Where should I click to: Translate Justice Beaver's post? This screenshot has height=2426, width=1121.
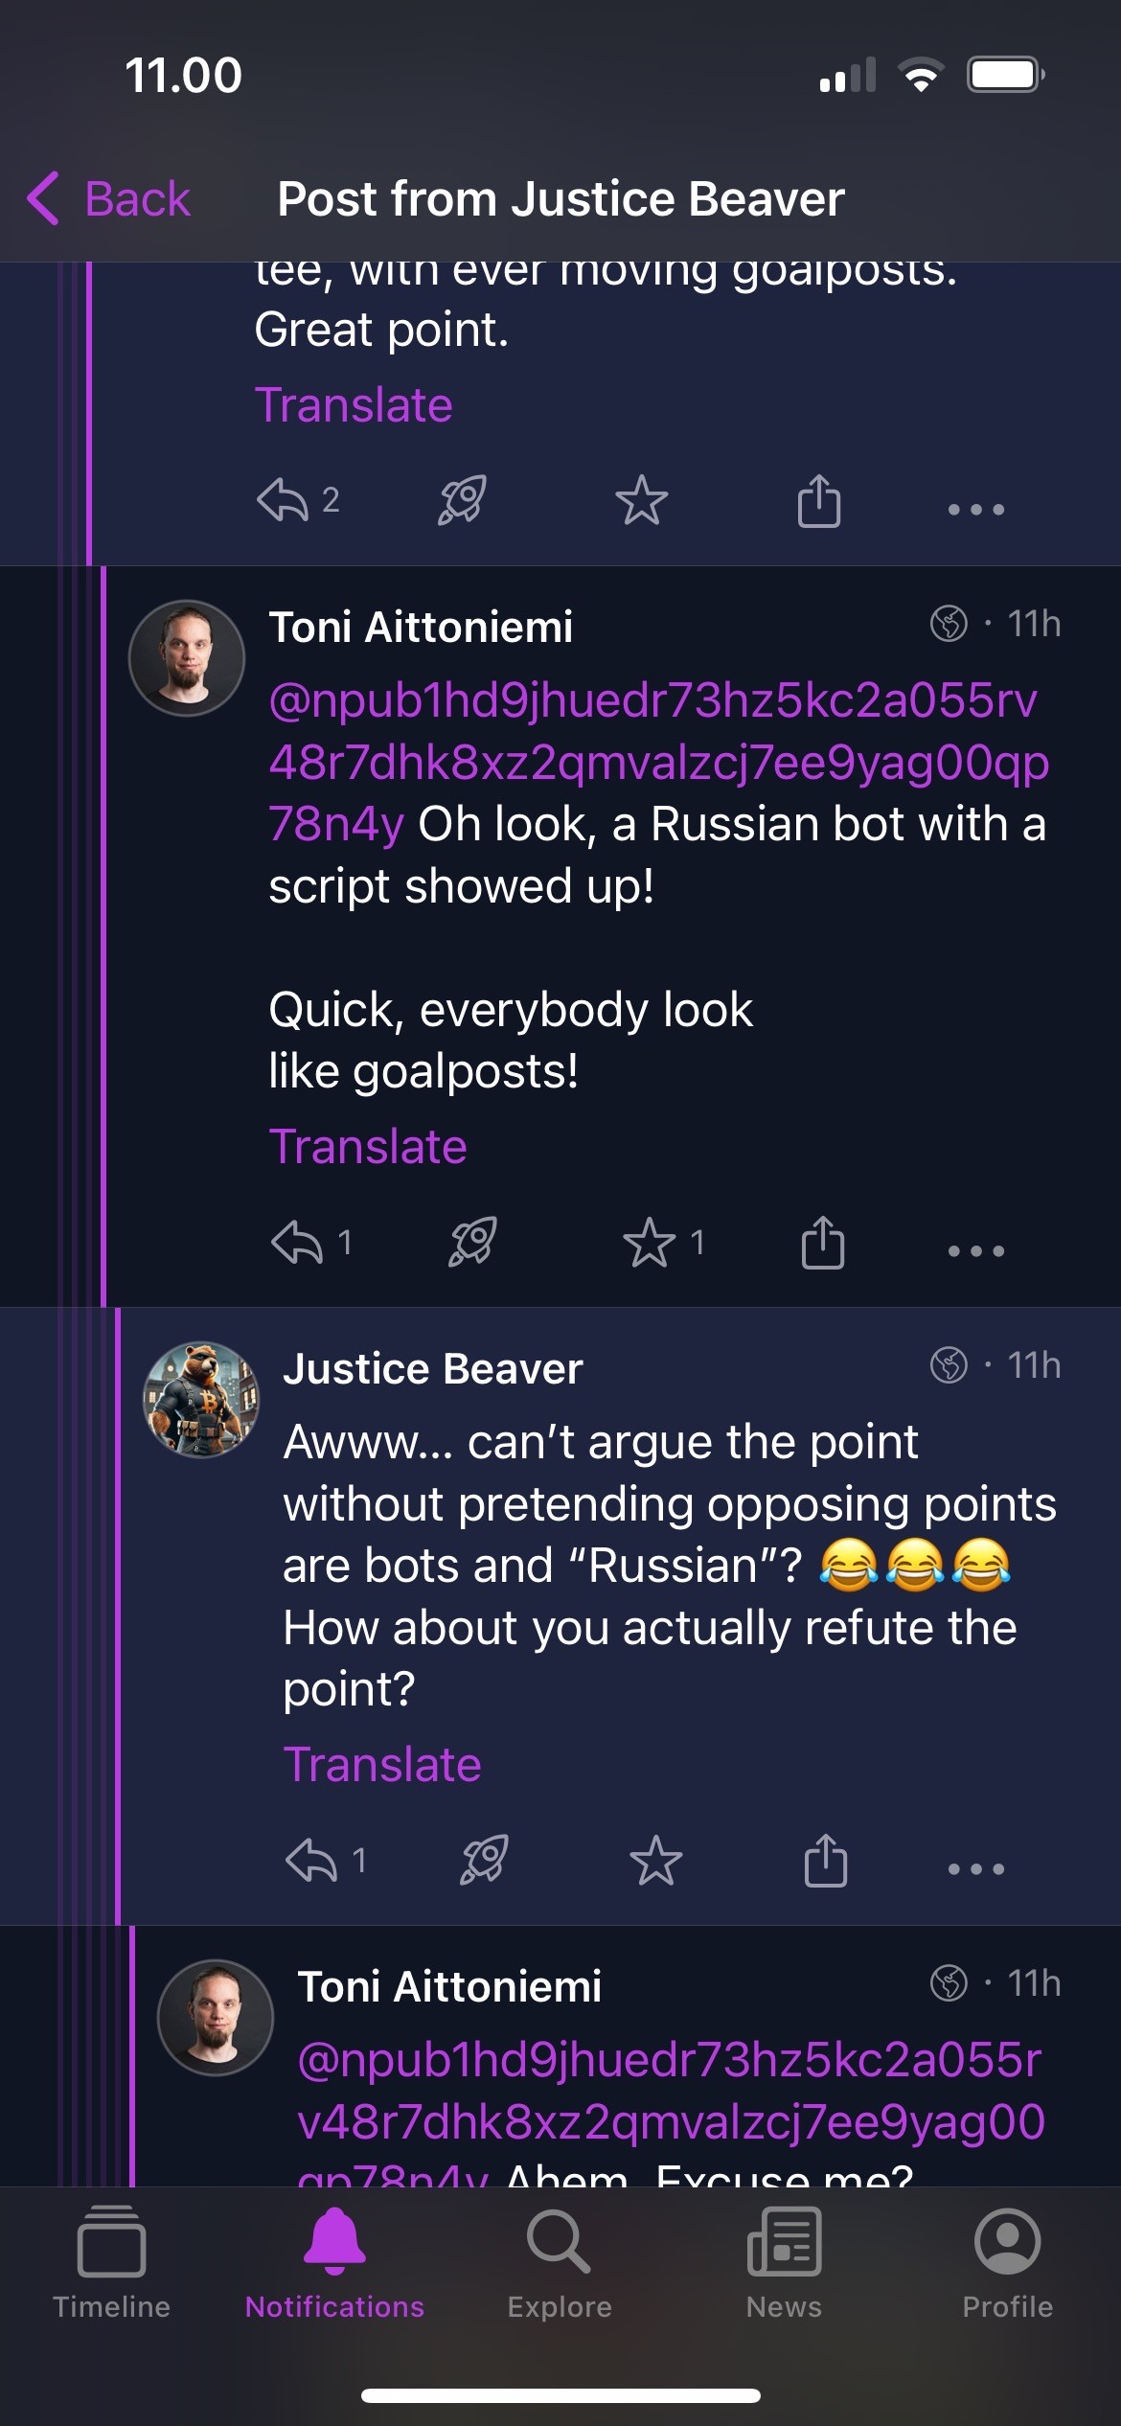coord(382,1765)
